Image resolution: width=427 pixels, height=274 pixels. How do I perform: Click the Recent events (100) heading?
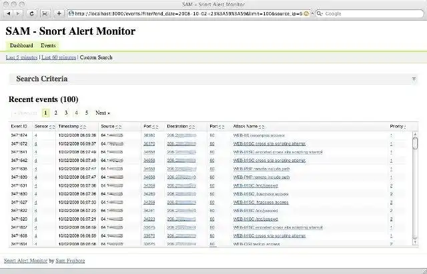(x=43, y=99)
